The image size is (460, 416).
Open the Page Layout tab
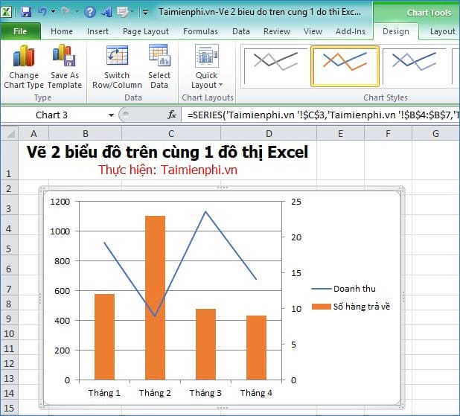pos(146,31)
